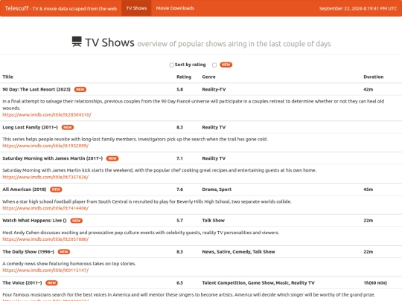Click NEW badge on 90 Day: The Last Resort
402x301 pixels.
coord(80,89)
